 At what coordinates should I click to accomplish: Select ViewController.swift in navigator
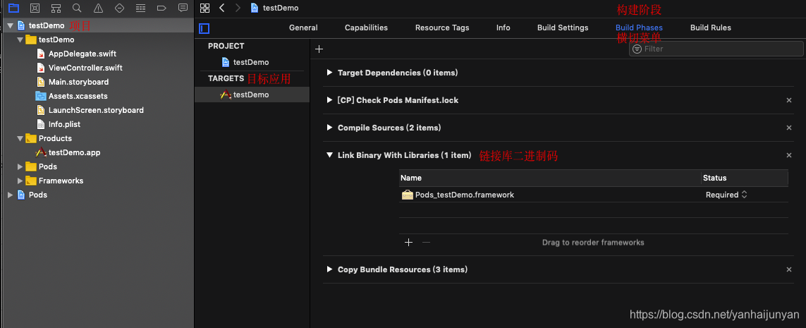[x=85, y=68]
